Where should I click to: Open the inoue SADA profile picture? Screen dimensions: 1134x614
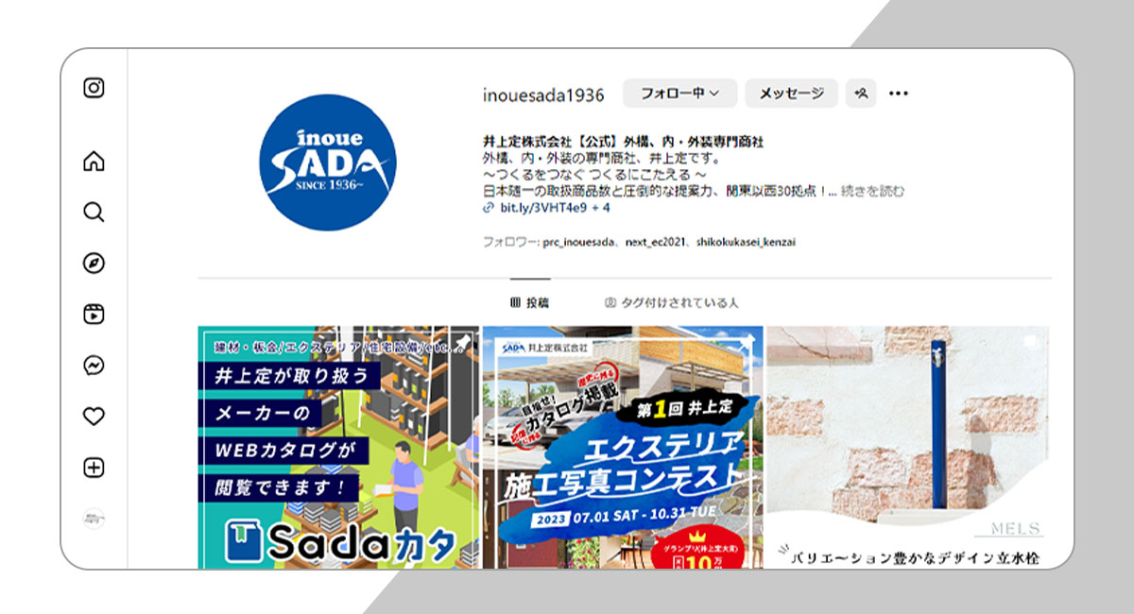[328, 163]
